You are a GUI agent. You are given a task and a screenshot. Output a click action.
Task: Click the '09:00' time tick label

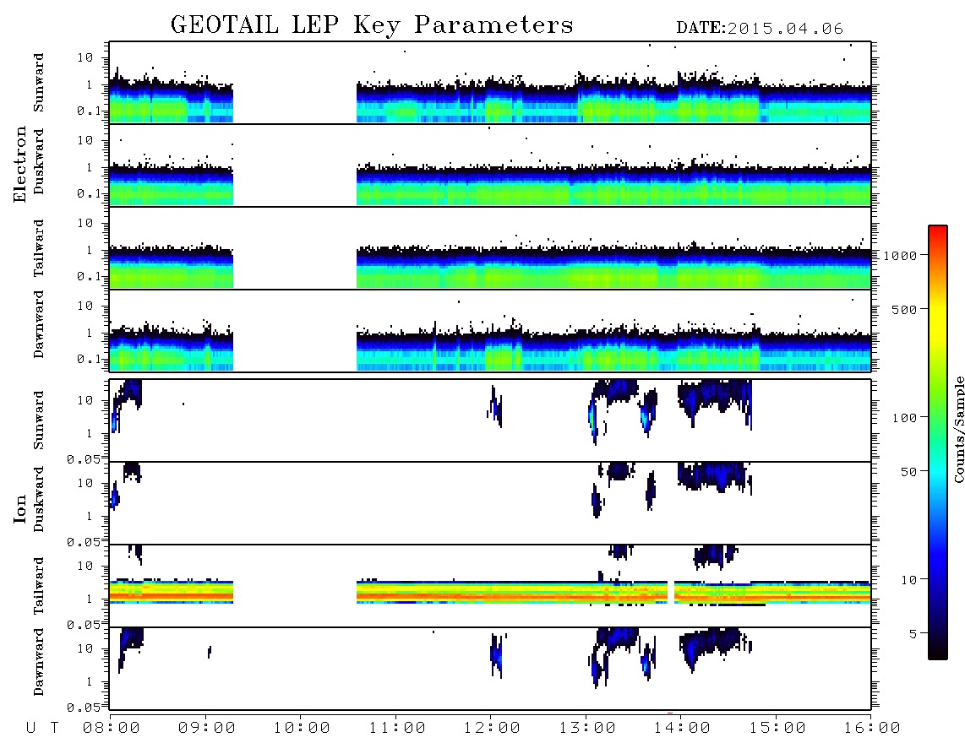pyautogui.click(x=207, y=729)
